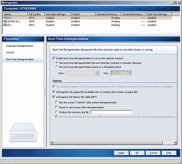Decrease the Time value with down arrow
182x164 pixels.
pyautogui.click(x=130, y=74)
